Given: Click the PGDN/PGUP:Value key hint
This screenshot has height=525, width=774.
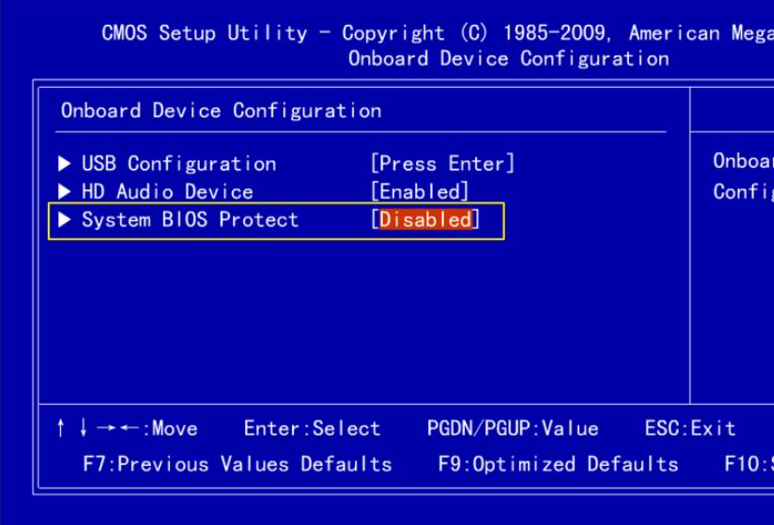Looking at the screenshot, I should coord(512,428).
